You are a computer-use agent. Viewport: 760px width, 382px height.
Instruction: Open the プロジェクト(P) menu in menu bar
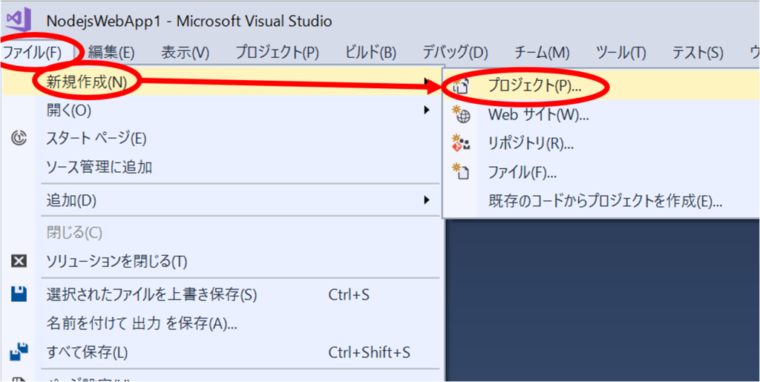point(278,53)
